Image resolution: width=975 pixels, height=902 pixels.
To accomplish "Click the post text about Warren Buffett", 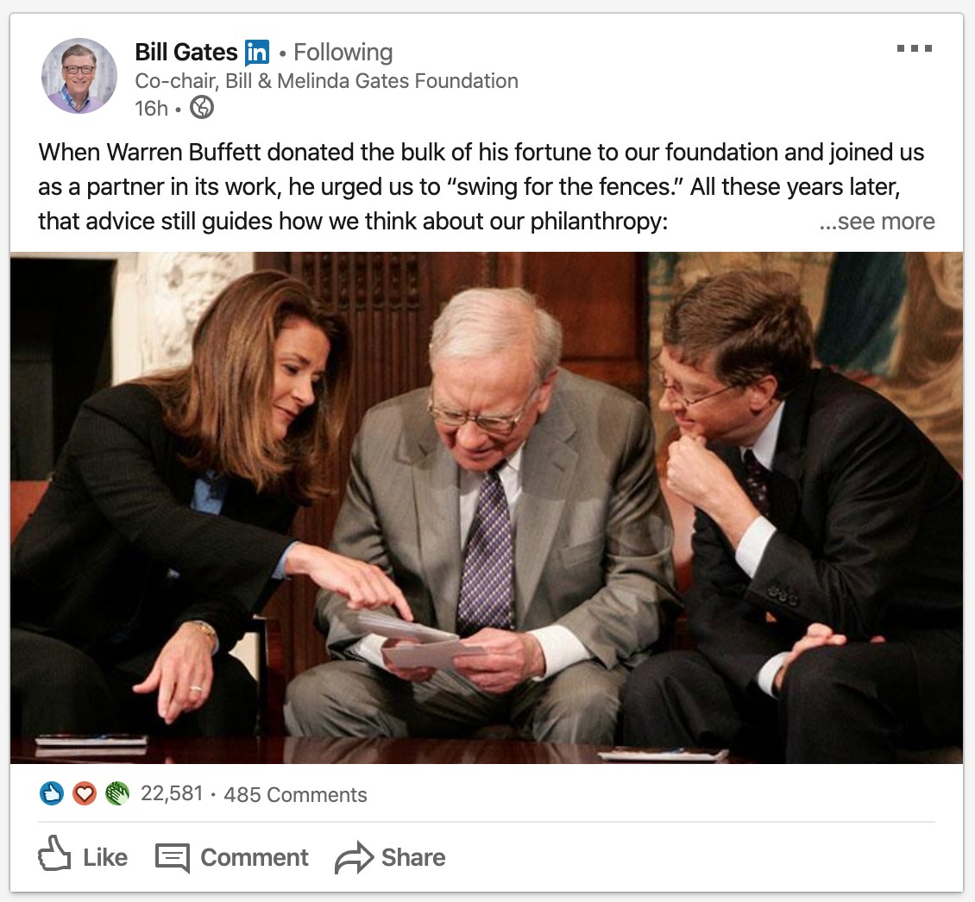I will [431, 186].
